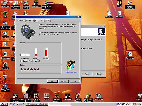
Task: Launch Windows Media Player icon
Action: [x=130, y=5]
